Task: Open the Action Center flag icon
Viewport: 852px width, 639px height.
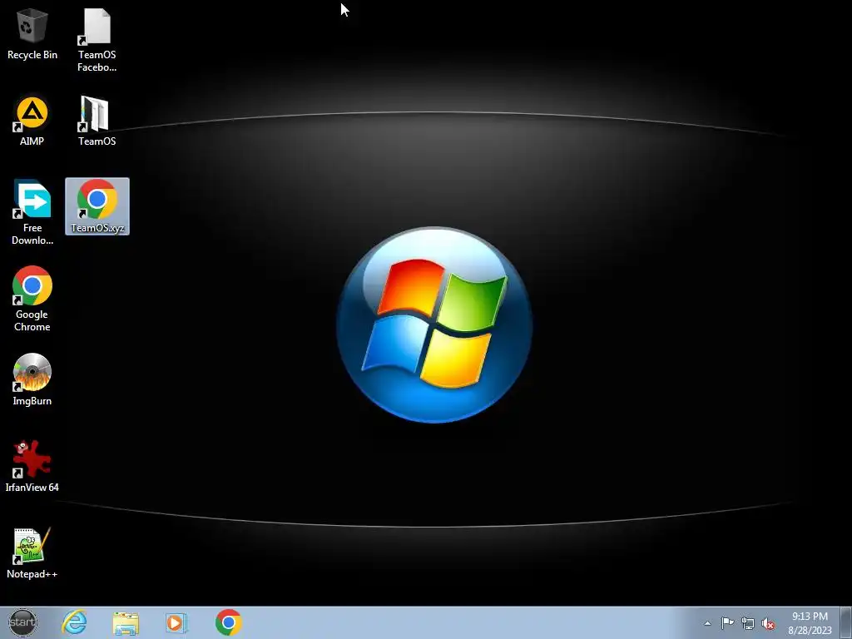Action: pyautogui.click(x=727, y=623)
